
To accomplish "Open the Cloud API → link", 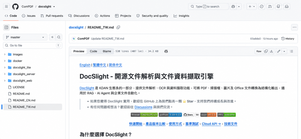I will (x=211, y=124).
